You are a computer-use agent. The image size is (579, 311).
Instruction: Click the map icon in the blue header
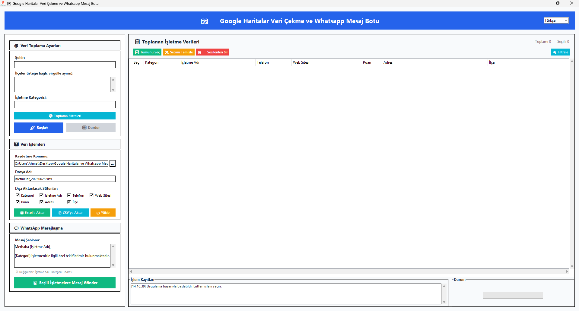pos(205,21)
